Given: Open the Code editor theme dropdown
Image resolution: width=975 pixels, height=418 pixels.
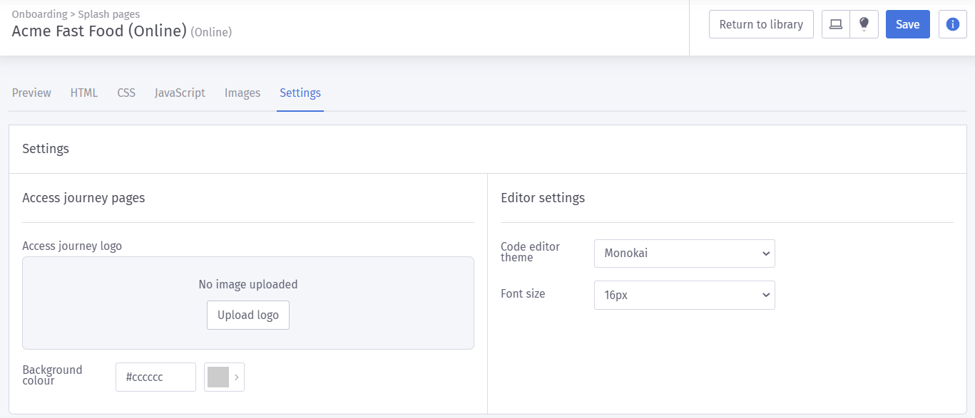Looking at the screenshot, I should 684,253.
